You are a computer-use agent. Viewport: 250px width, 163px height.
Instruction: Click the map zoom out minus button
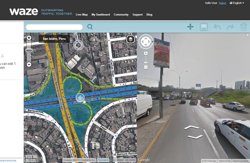(x=29, y=64)
